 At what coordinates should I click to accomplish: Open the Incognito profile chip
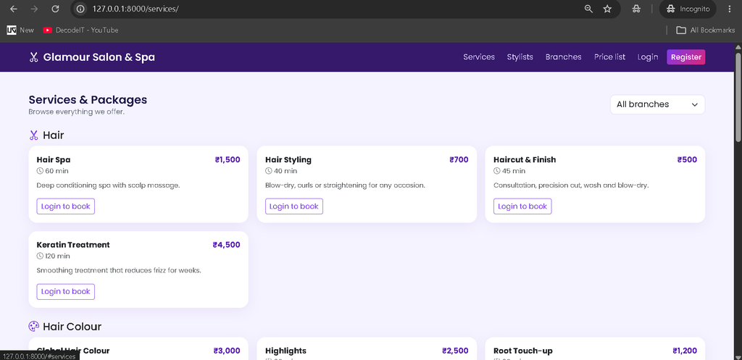688,9
